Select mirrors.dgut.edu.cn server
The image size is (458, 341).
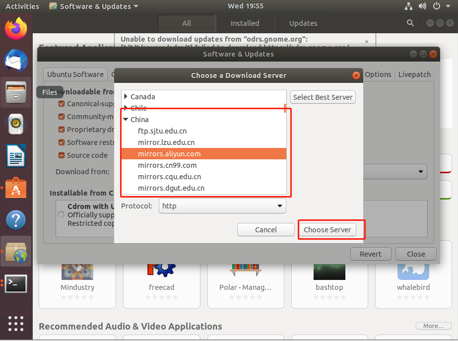tap(203, 188)
